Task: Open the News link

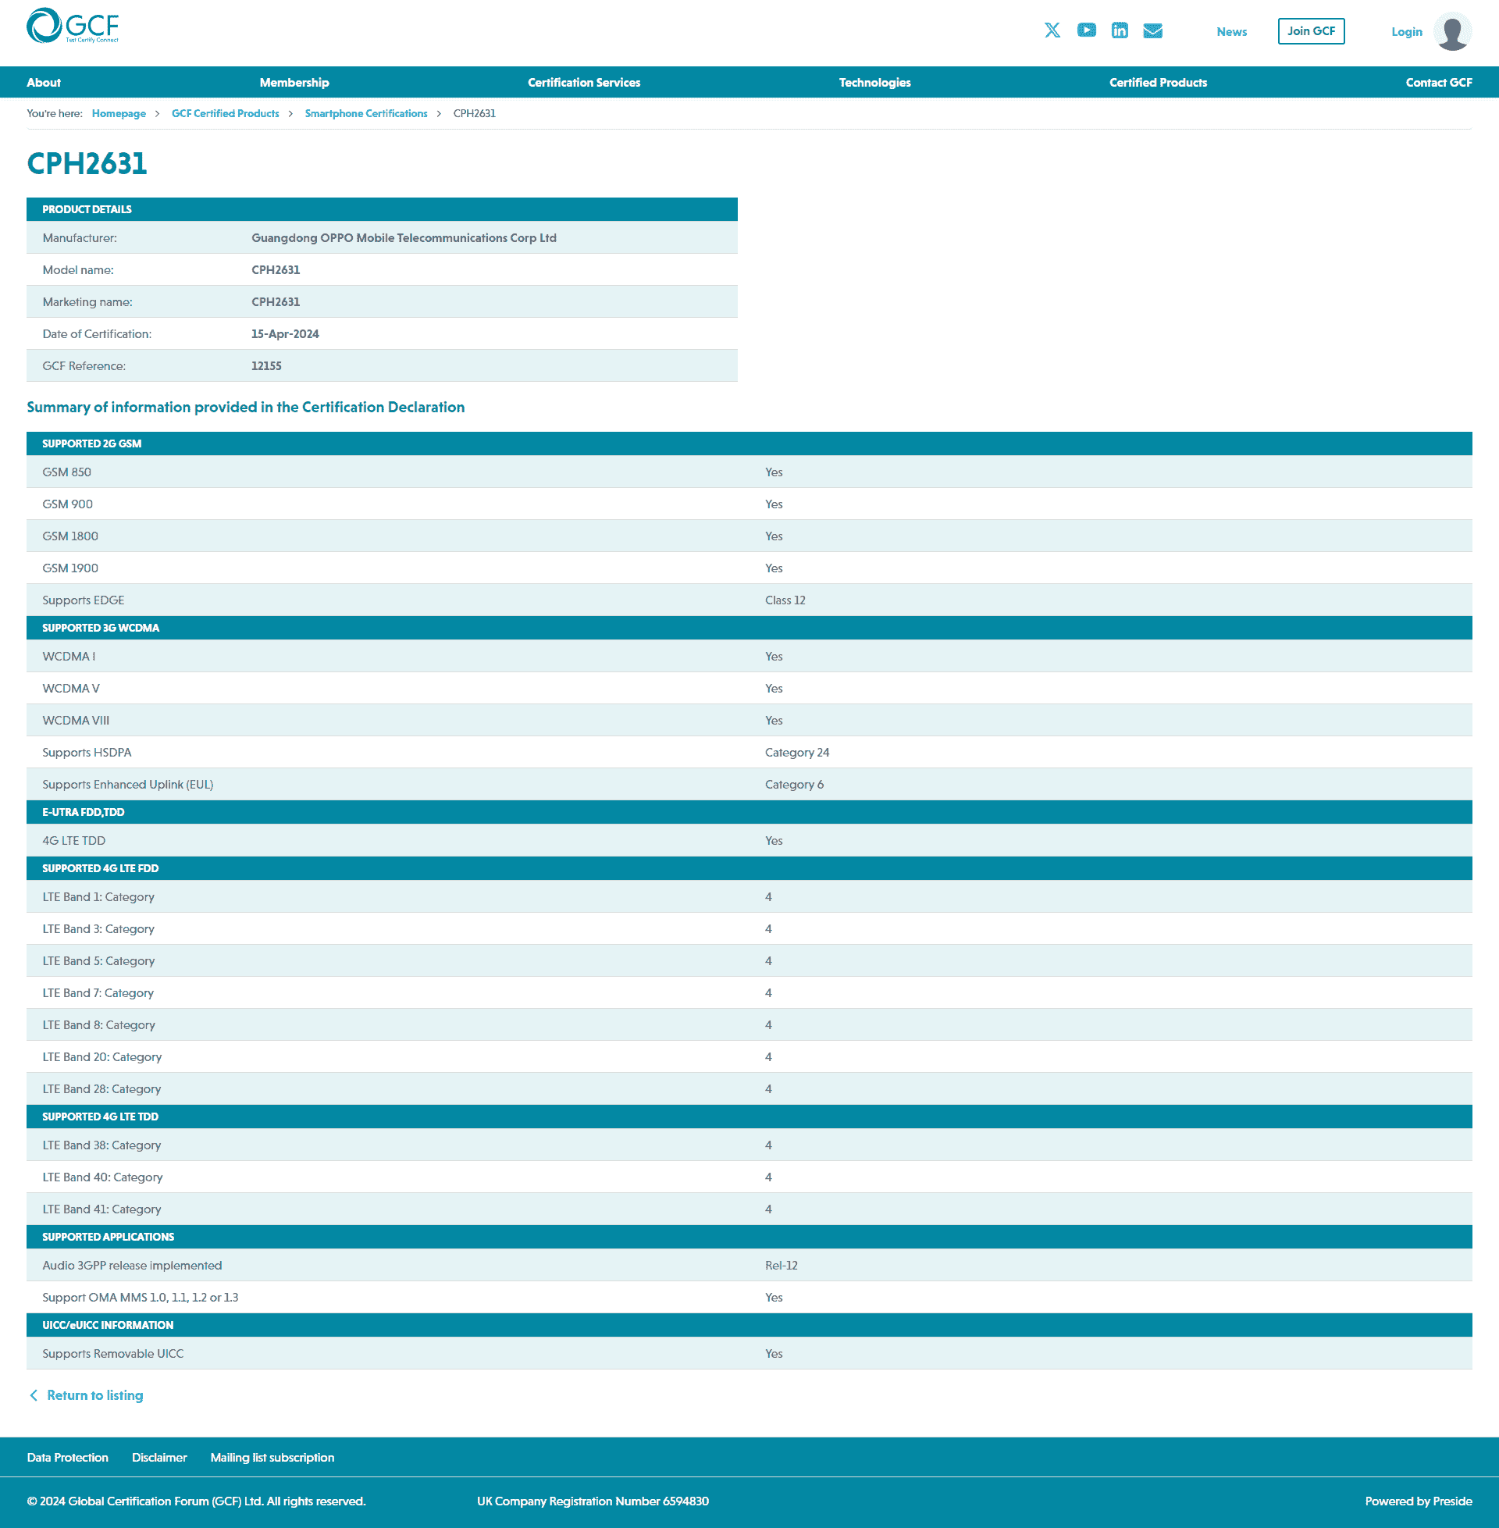Action: tap(1230, 32)
